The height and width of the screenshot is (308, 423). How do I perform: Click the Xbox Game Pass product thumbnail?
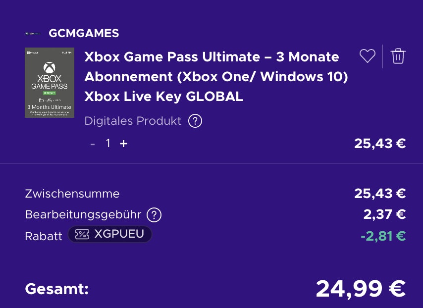(x=50, y=83)
